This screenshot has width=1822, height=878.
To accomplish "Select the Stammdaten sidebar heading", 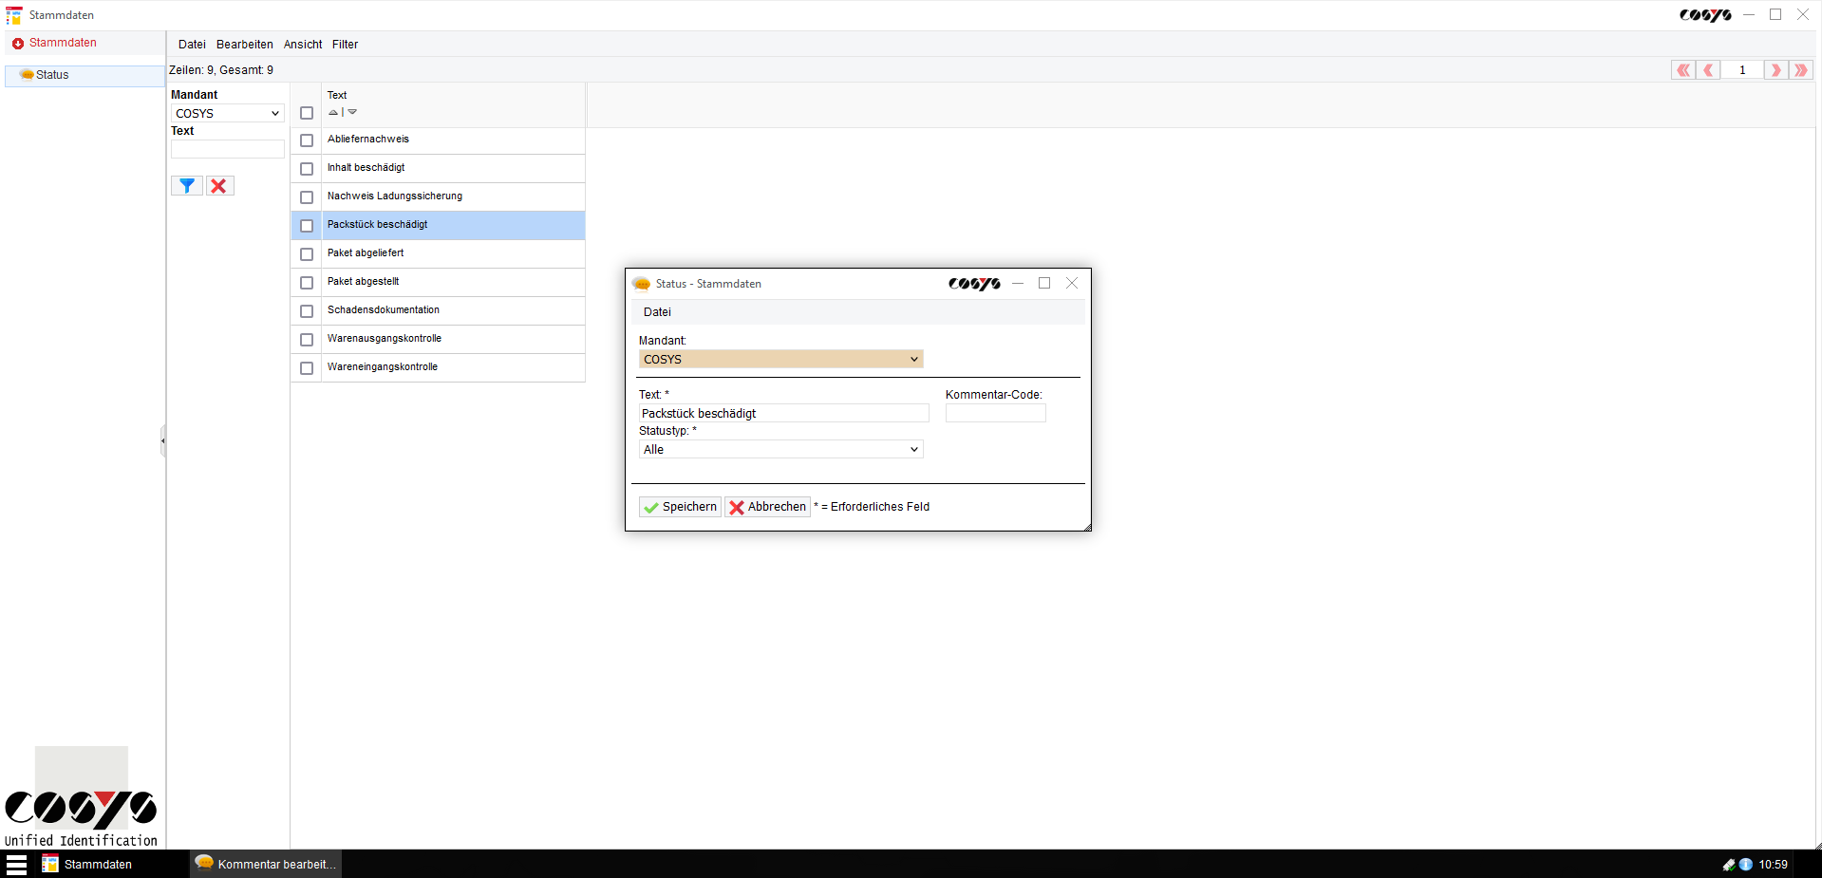I will [63, 43].
